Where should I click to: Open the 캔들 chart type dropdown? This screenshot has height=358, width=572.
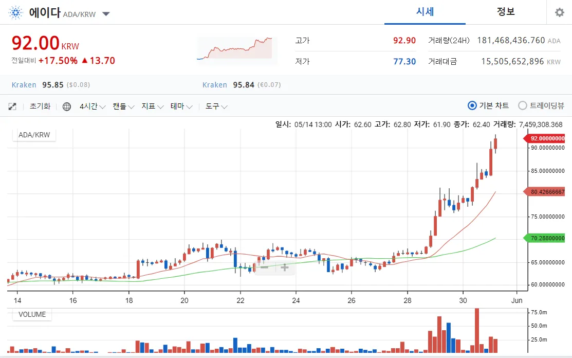click(123, 106)
